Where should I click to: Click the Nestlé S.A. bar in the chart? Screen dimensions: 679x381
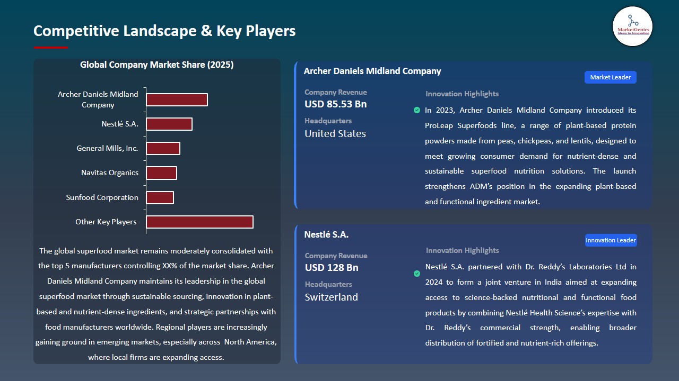click(170, 123)
